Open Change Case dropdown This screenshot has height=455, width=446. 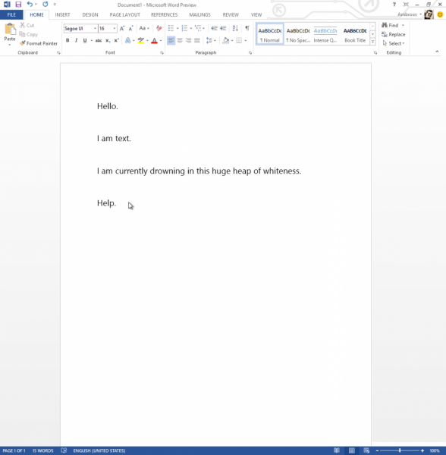[x=143, y=29]
